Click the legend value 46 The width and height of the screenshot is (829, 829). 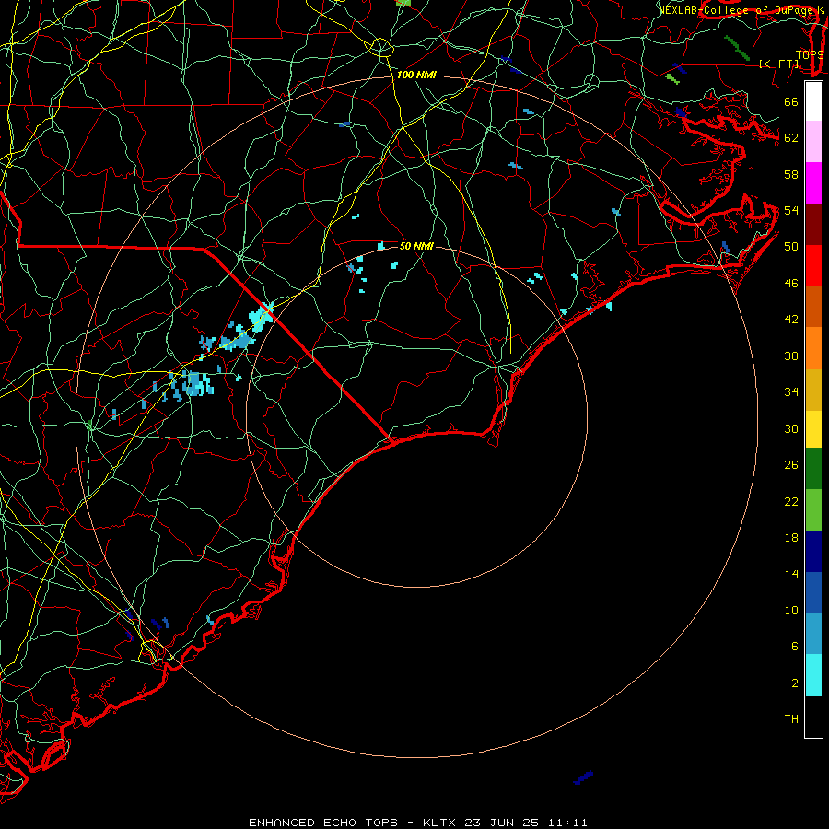791,284
